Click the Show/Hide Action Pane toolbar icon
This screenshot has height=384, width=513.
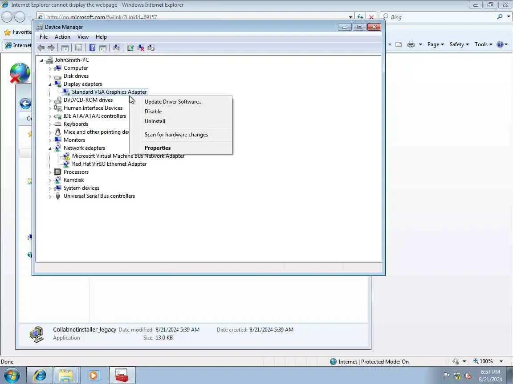103,48
